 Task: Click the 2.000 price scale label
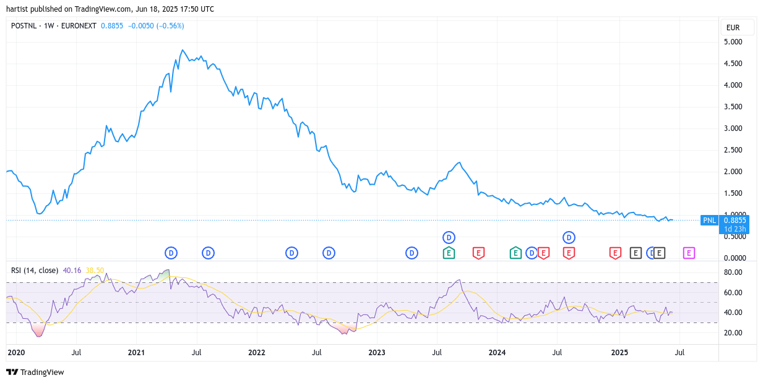point(733,172)
